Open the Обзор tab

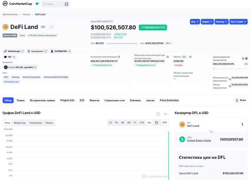[x=8, y=100]
